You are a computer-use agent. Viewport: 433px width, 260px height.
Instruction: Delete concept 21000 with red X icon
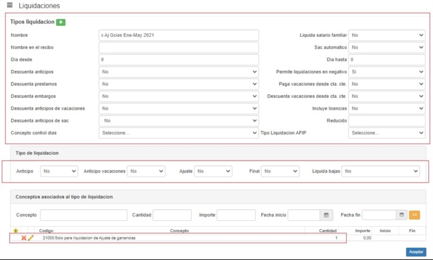tap(24, 238)
